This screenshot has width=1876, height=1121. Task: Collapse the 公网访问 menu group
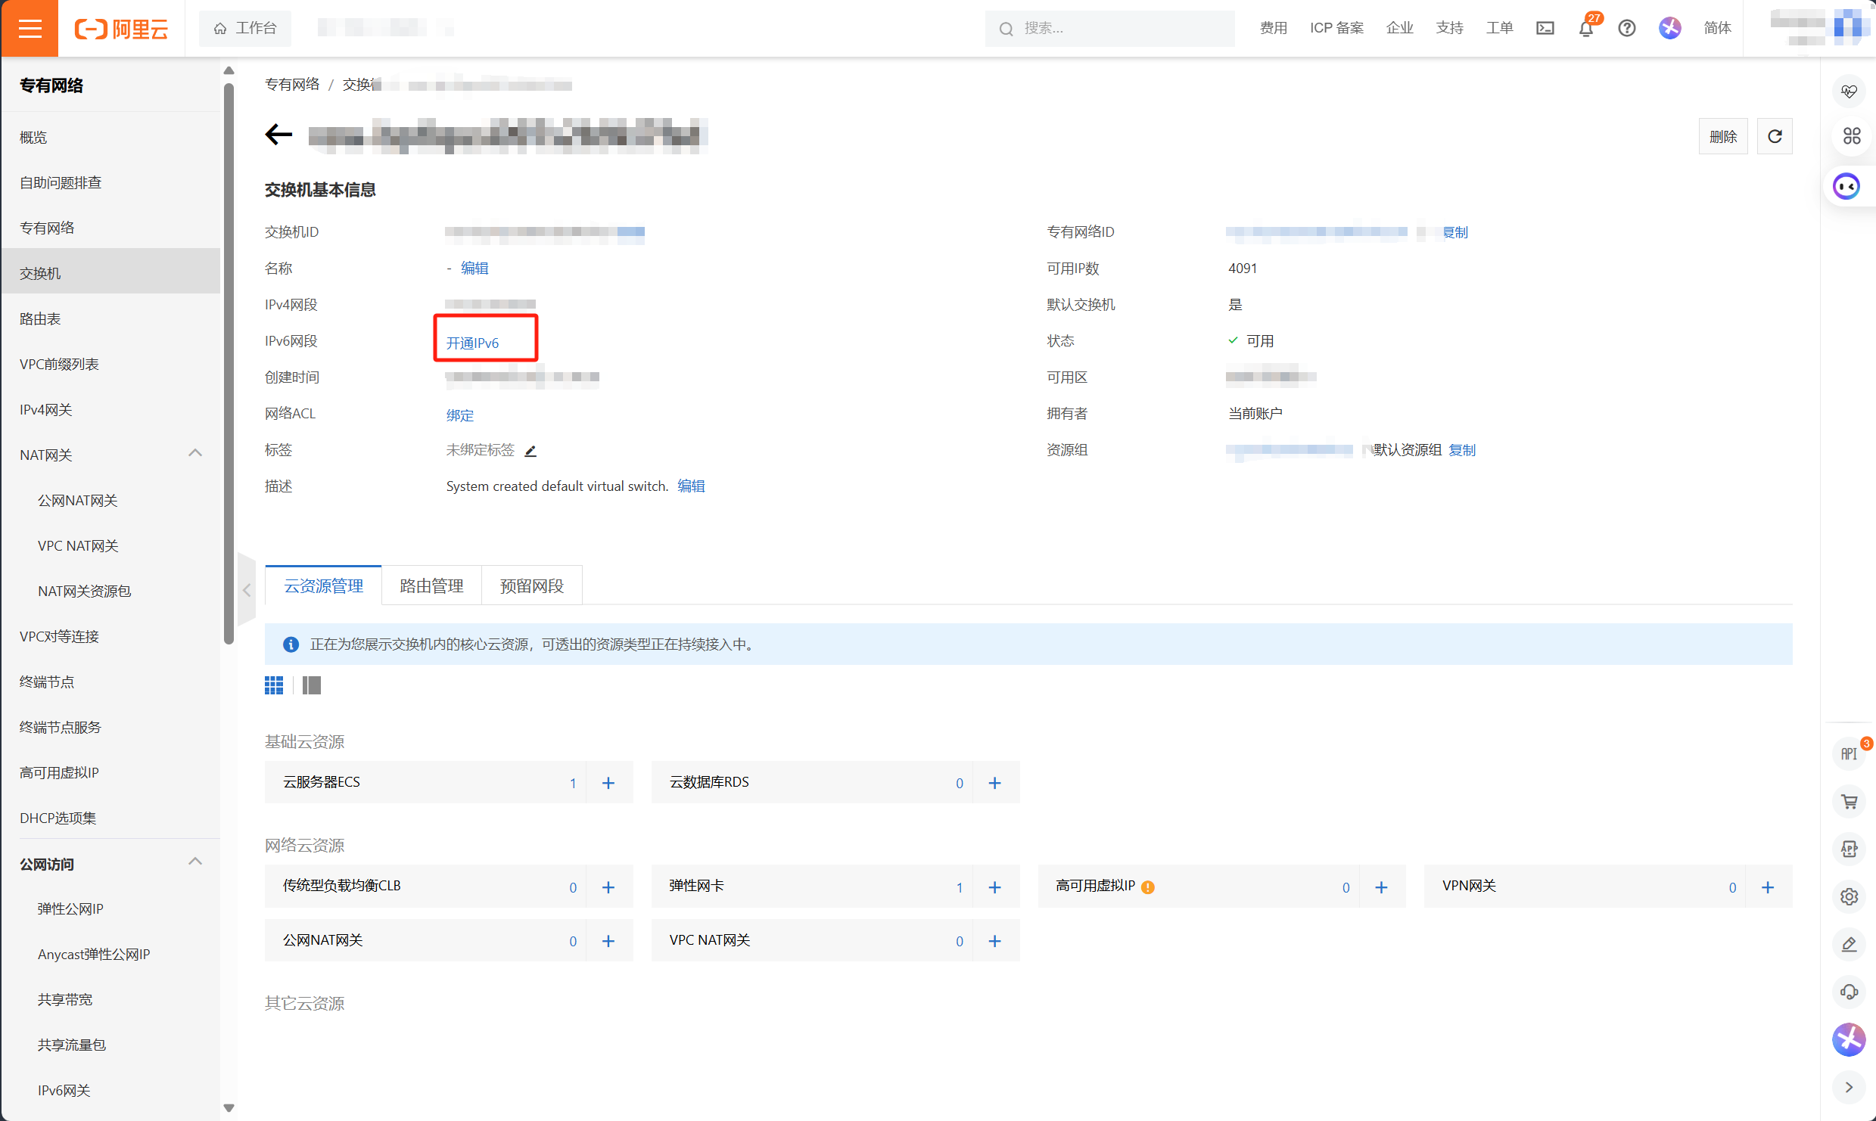(194, 862)
